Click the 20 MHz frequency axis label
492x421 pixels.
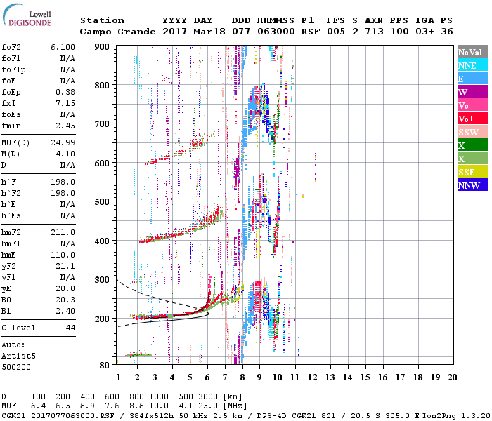[x=452, y=377]
